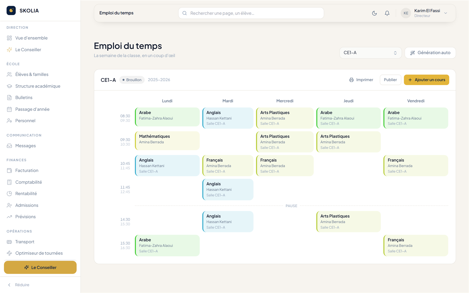Click the Transport bus icon
Screen dimensions: 469x293
9,242
